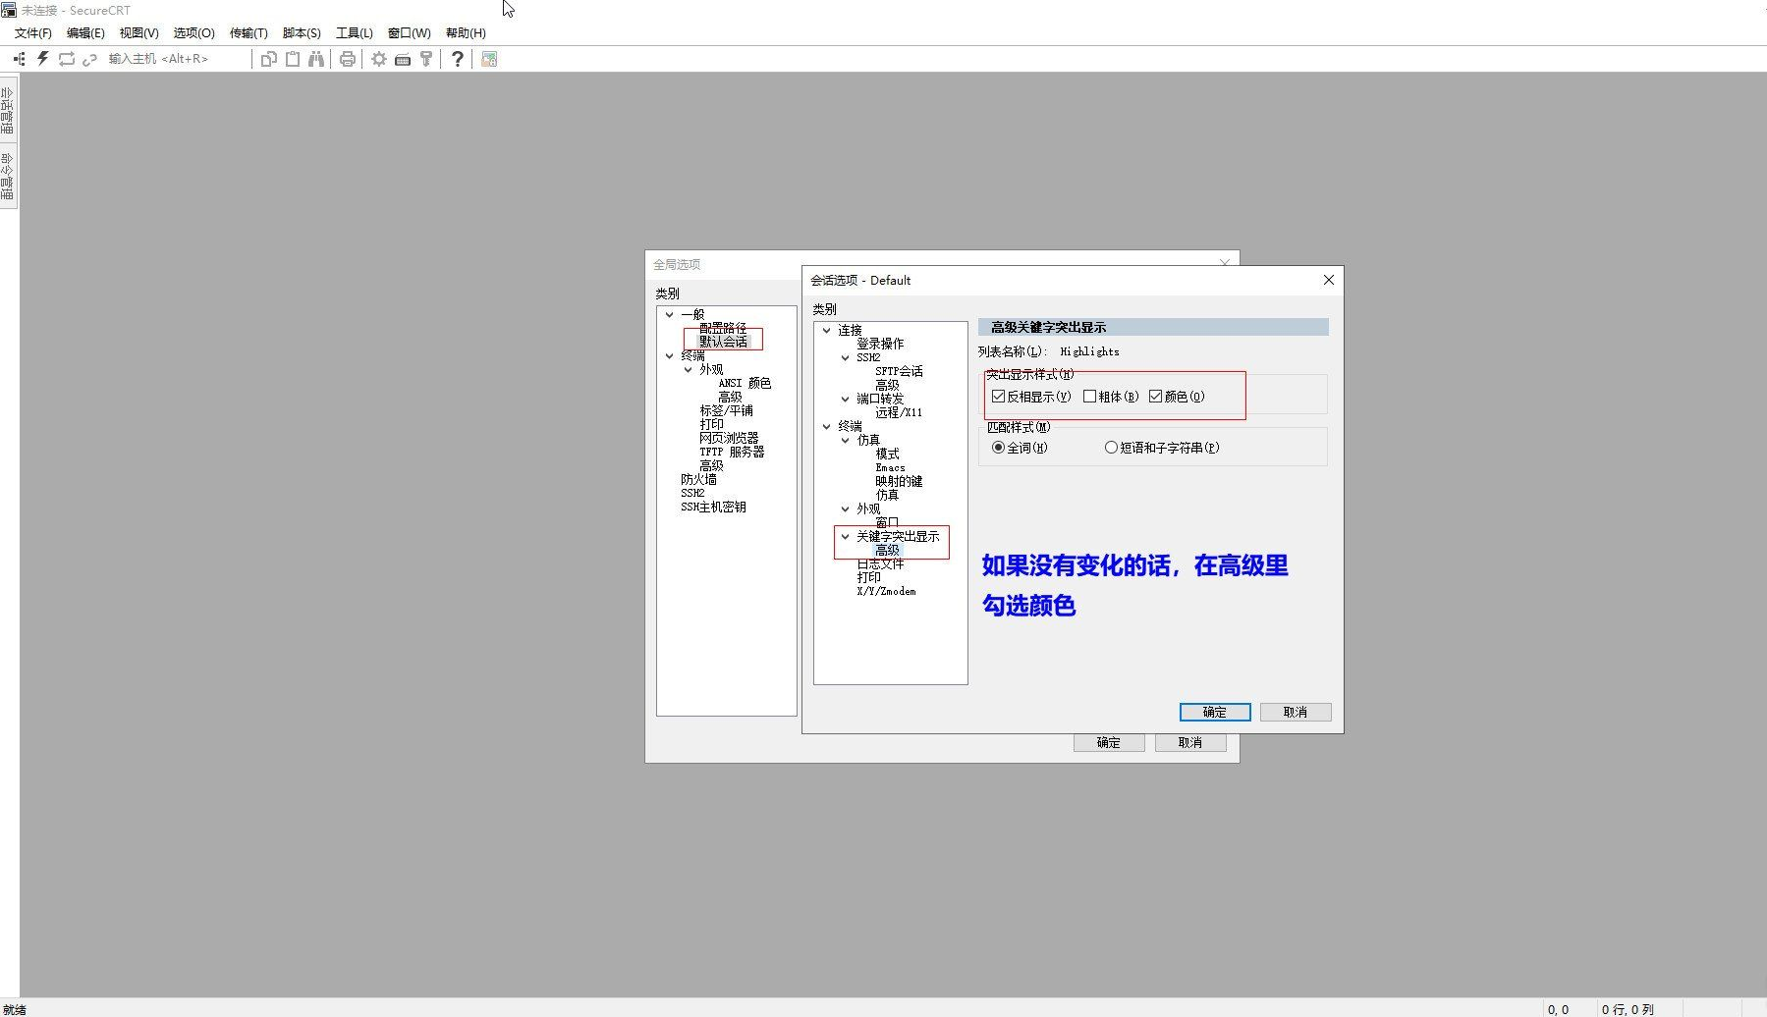The width and height of the screenshot is (1767, 1017).
Task: Open the session manager toolbar icon
Action: click(19, 59)
